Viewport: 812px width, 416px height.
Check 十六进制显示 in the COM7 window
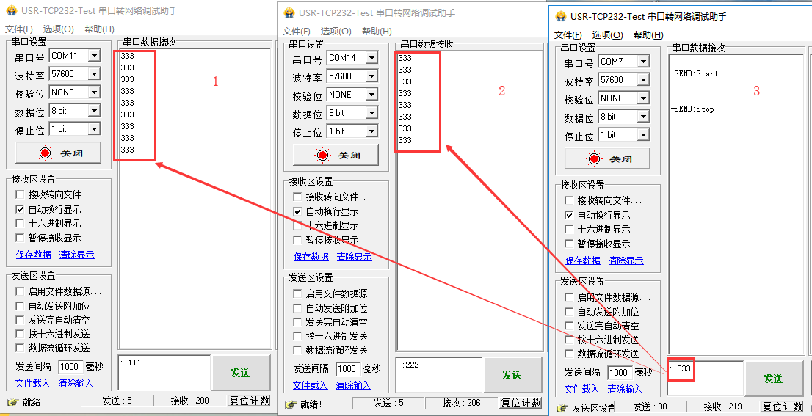(570, 230)
